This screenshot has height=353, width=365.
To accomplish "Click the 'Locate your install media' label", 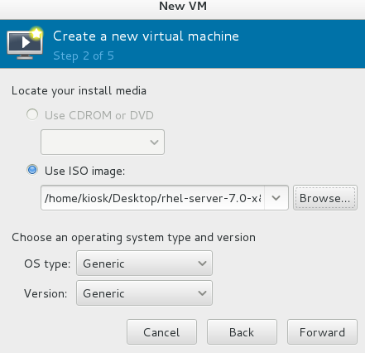I will tap(79, 91).
